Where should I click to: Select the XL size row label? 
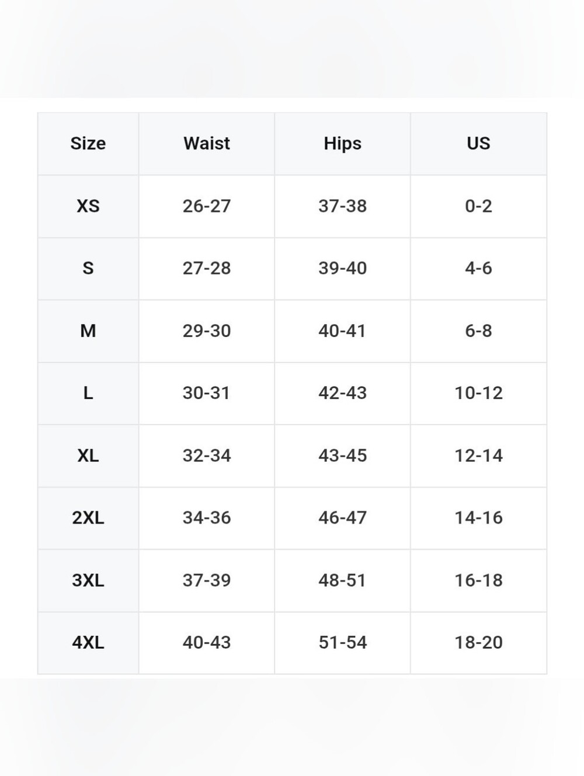(x=88, y=455)
